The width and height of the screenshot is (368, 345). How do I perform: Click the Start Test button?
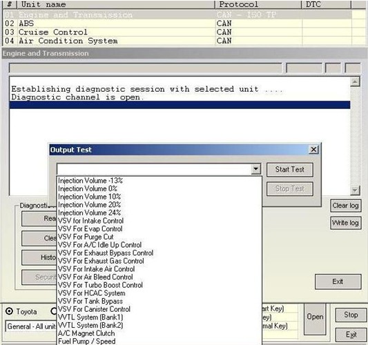[x=289, y=170]
